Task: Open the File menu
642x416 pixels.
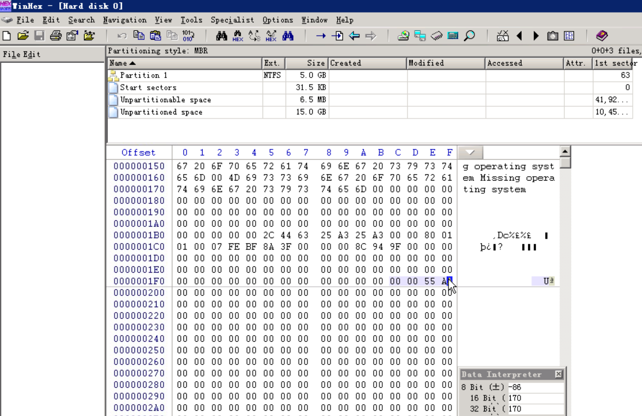Action: click(25, 20)
